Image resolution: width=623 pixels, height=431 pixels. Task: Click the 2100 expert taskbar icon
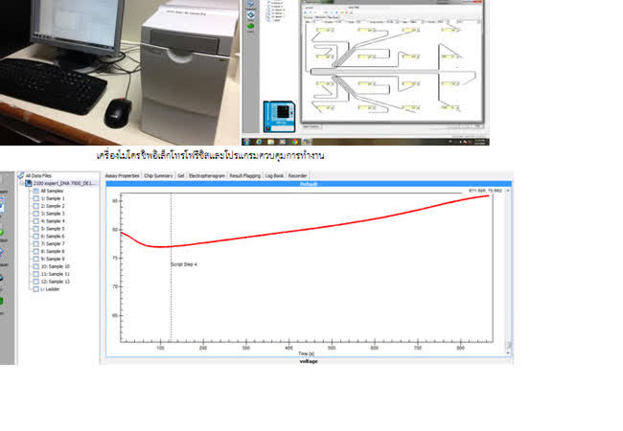click(307, 142)
